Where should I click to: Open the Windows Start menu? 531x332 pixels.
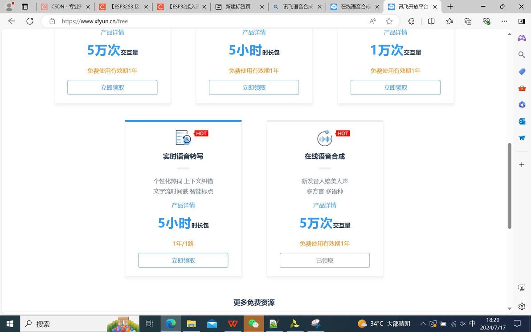pyautogui.click(x=10, y=324)
